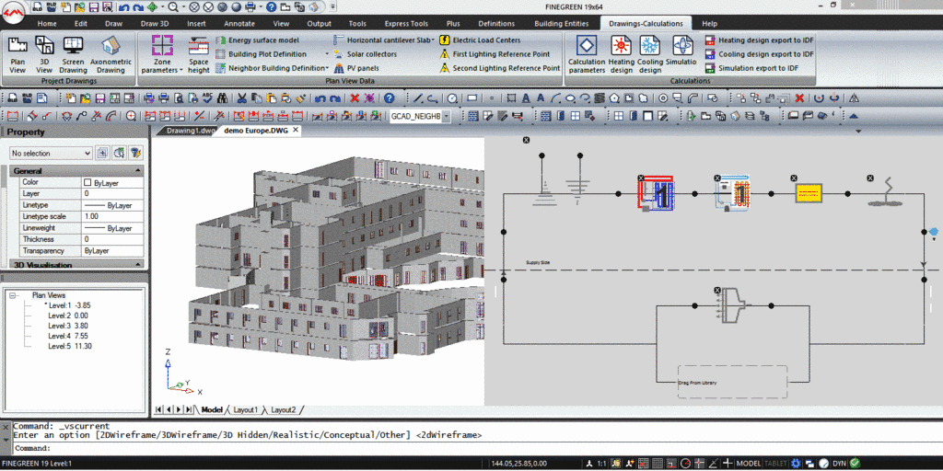Switch to the Building Entities ribbon tab
Screen dimensions: 943x471
(563, 23)
